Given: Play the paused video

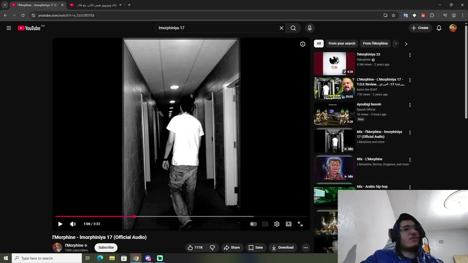Looking at the screenshot, I should pos(60,224).
